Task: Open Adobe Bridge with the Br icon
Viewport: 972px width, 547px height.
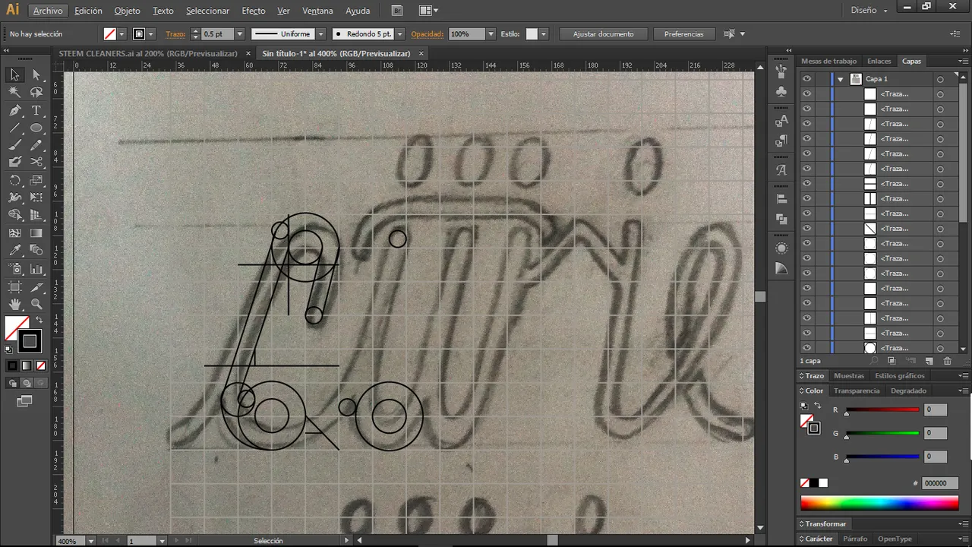Action: 397,11
